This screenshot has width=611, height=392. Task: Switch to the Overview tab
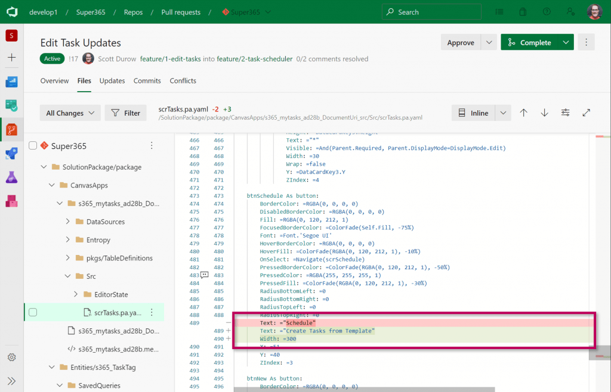(54, 81)
